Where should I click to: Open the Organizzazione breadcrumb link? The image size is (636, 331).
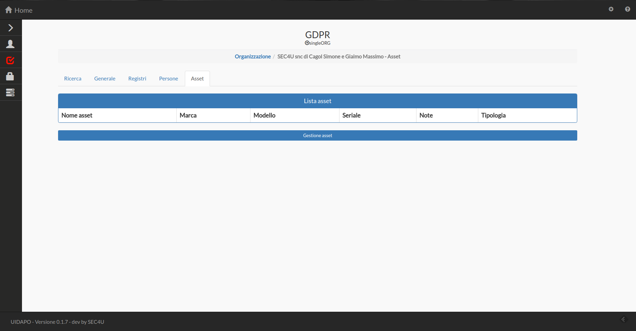tap(253, 57)
